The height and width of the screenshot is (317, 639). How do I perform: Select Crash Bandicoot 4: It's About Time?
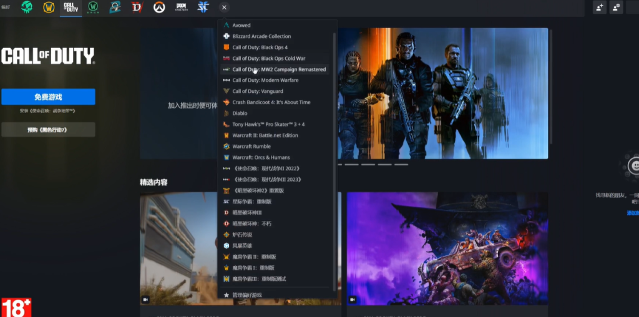tap(271, 102)
